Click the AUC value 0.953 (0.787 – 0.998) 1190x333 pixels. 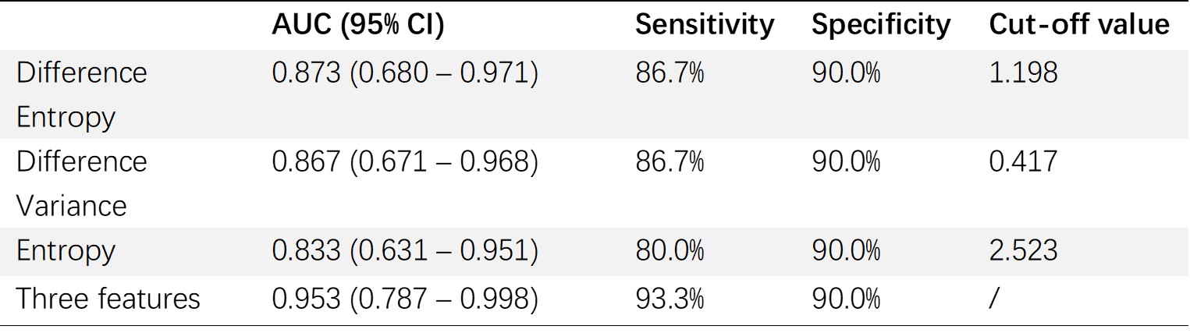[x=404, y=299]
